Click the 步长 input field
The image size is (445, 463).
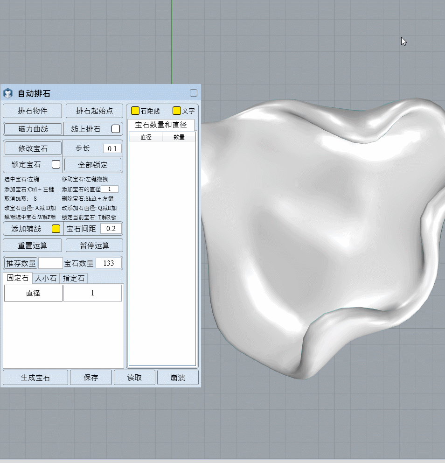point(112,148)
